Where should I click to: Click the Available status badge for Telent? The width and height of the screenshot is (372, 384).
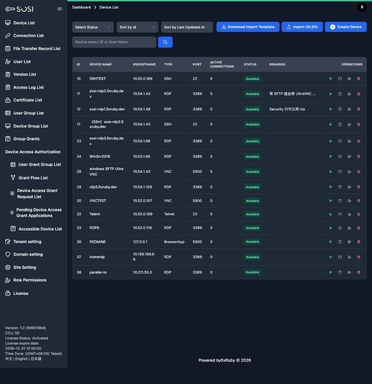[252, 214]
